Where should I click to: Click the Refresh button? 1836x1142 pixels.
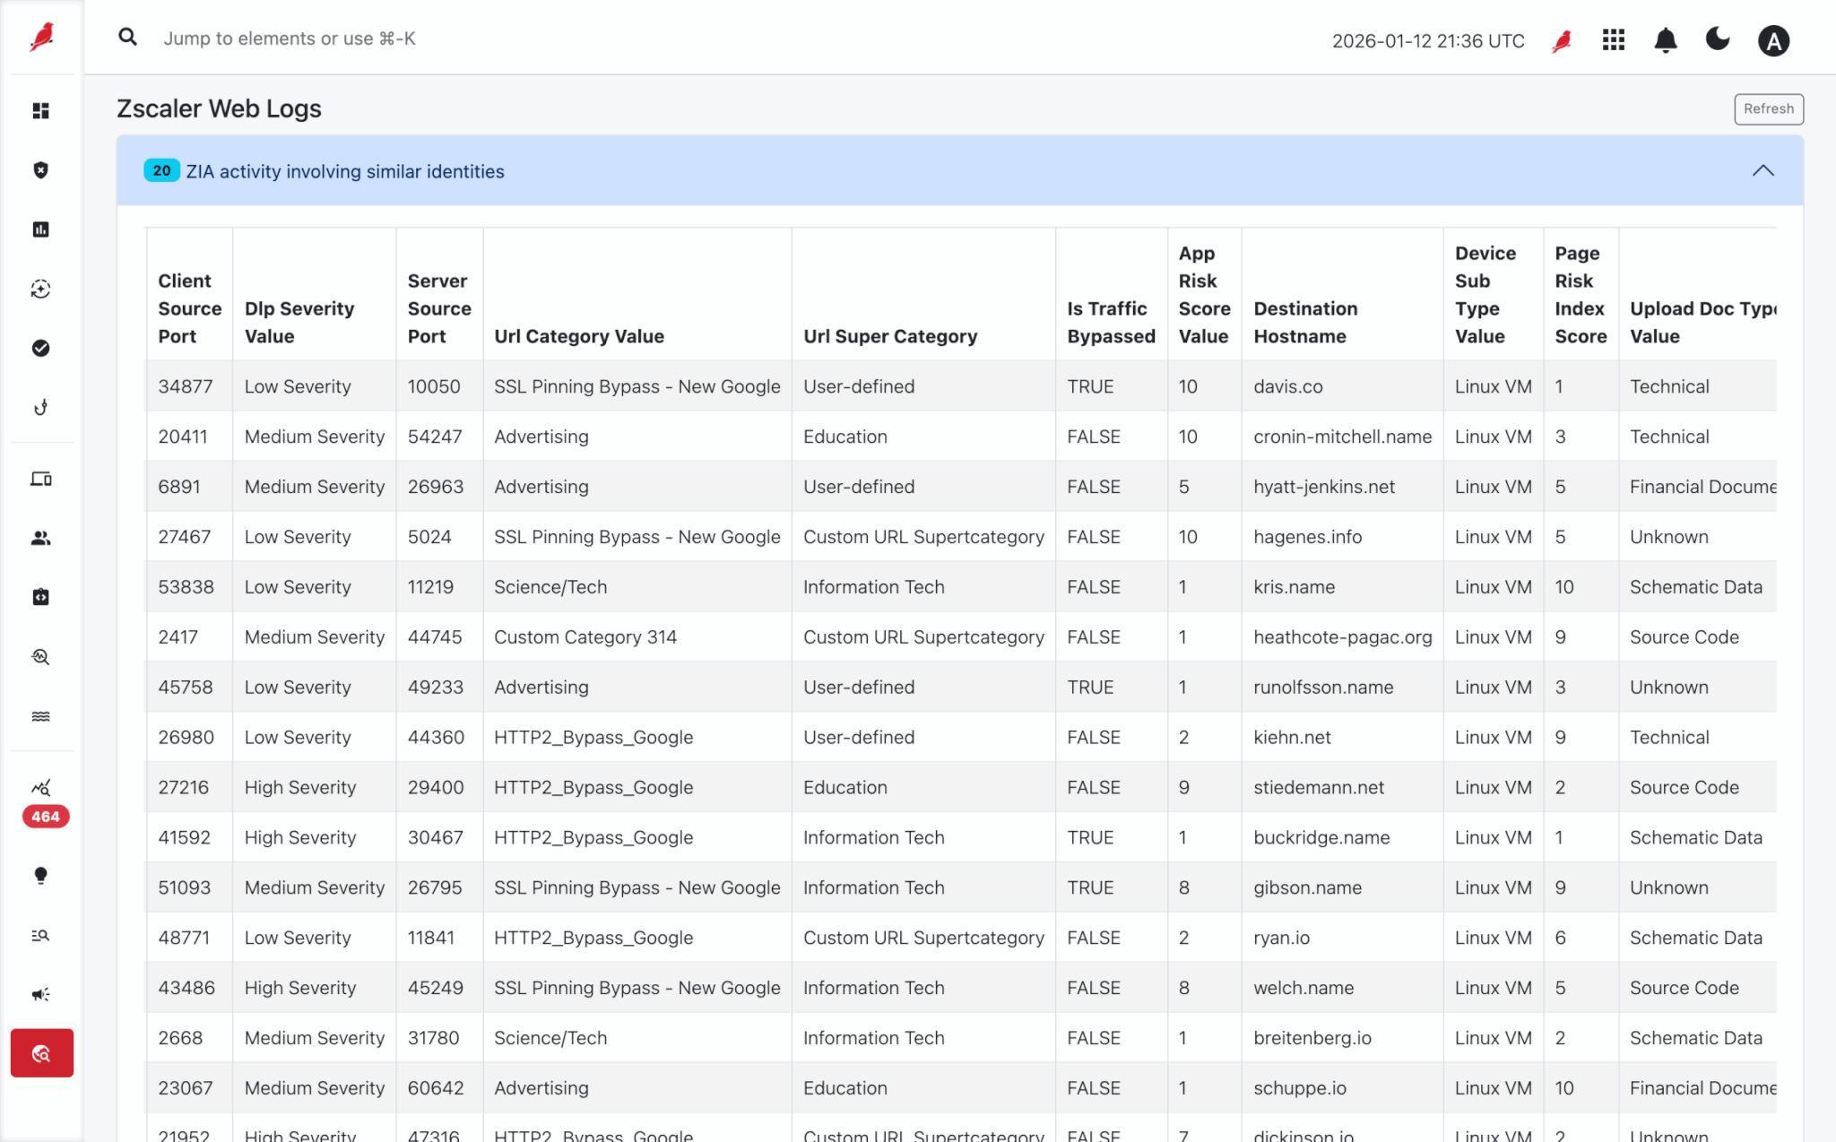(1768, 108)
